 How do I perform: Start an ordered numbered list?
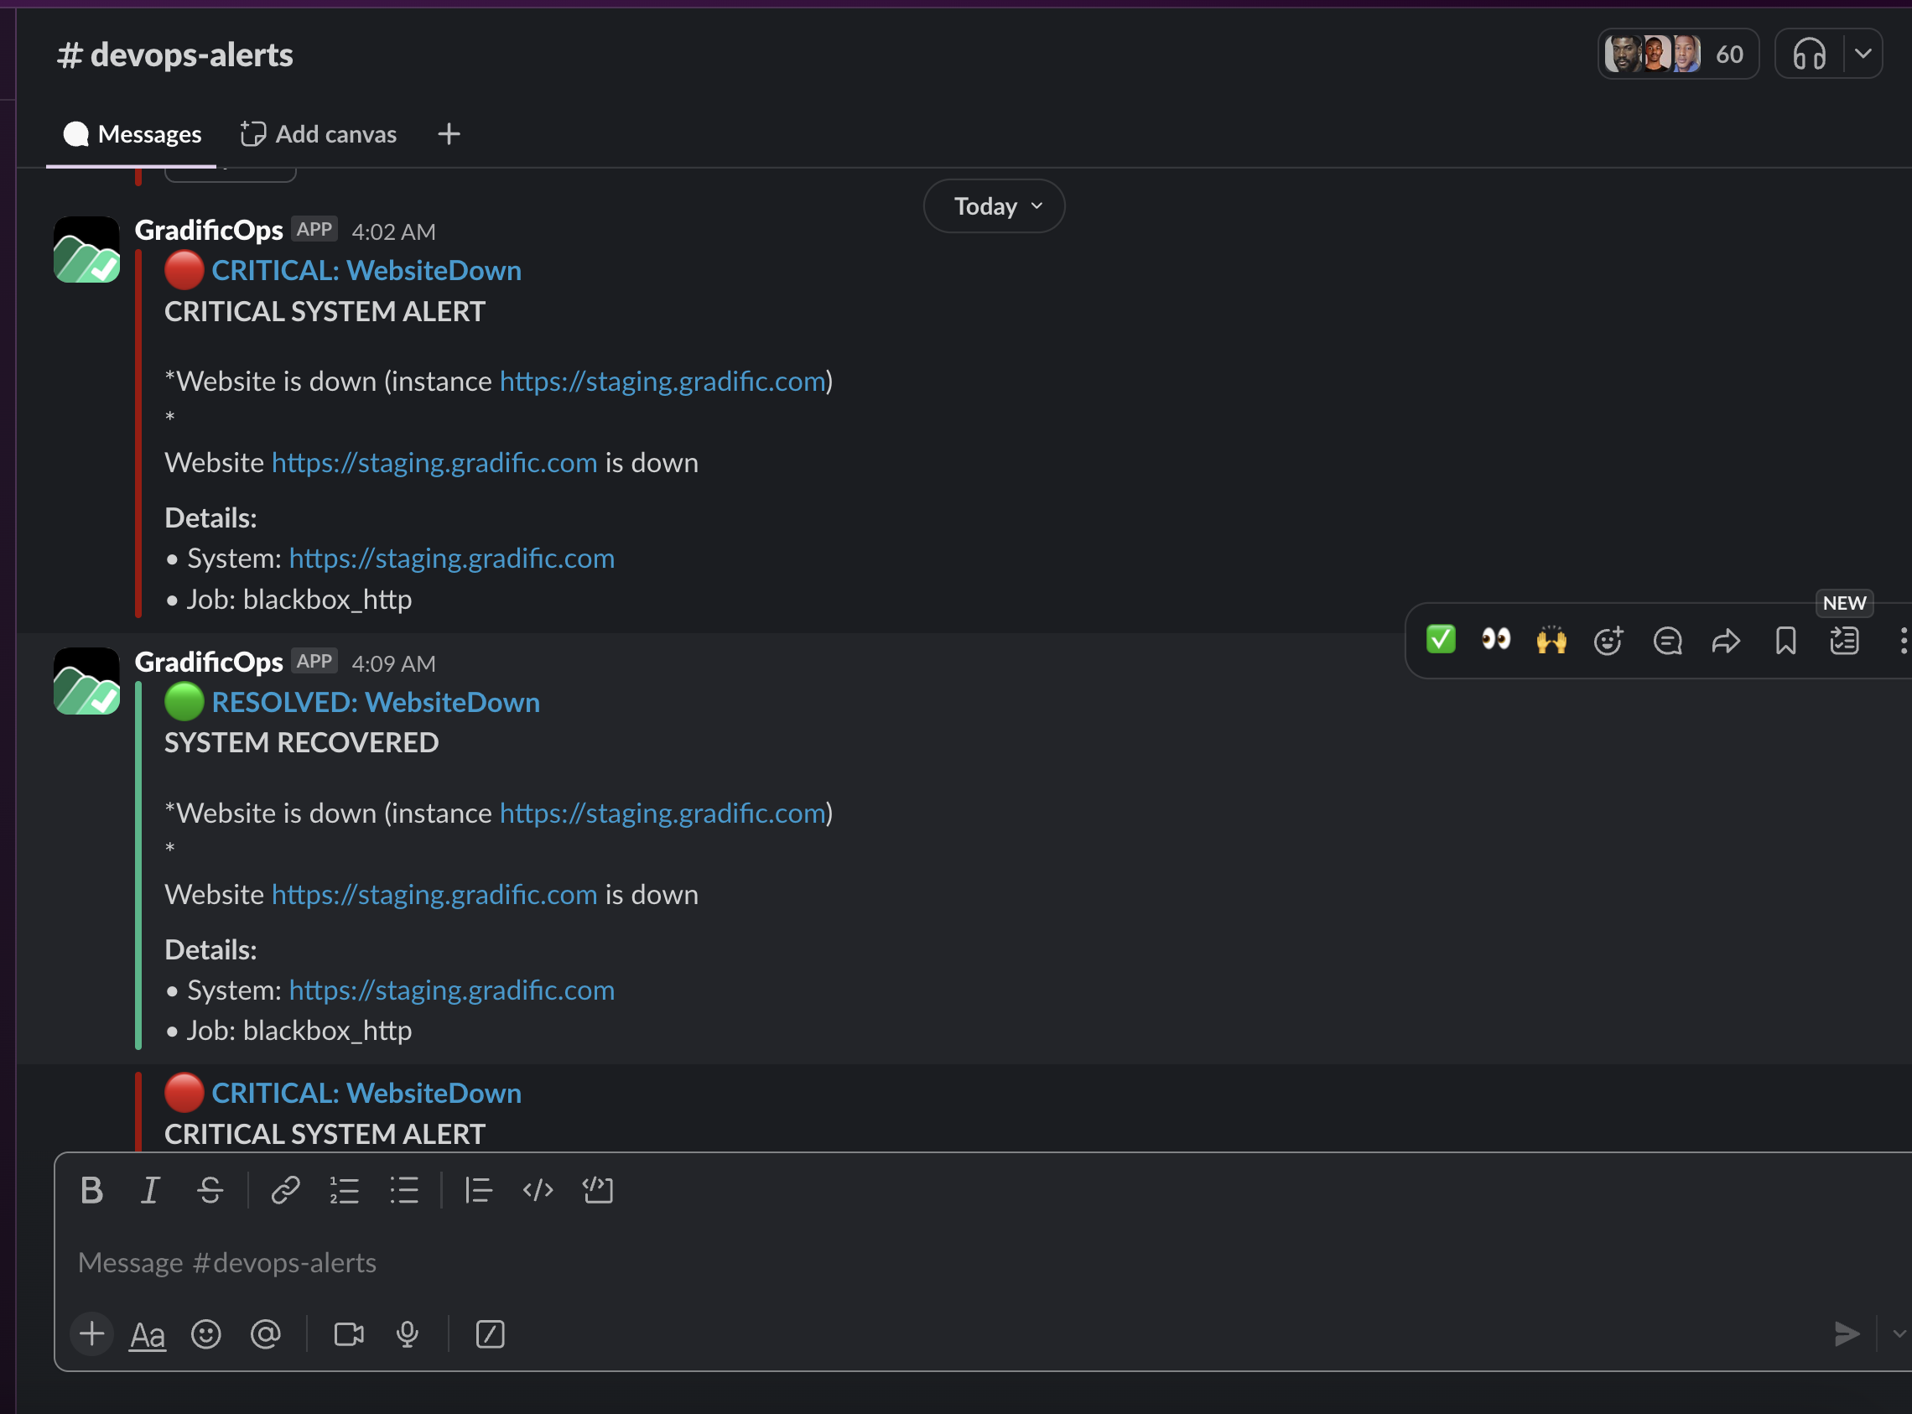point(344,1190)
